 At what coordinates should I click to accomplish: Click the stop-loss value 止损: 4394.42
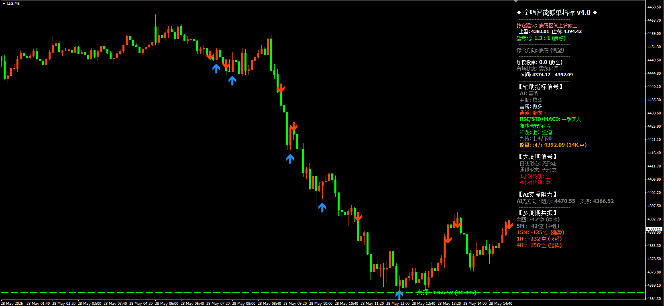click(x=566, y=31)
